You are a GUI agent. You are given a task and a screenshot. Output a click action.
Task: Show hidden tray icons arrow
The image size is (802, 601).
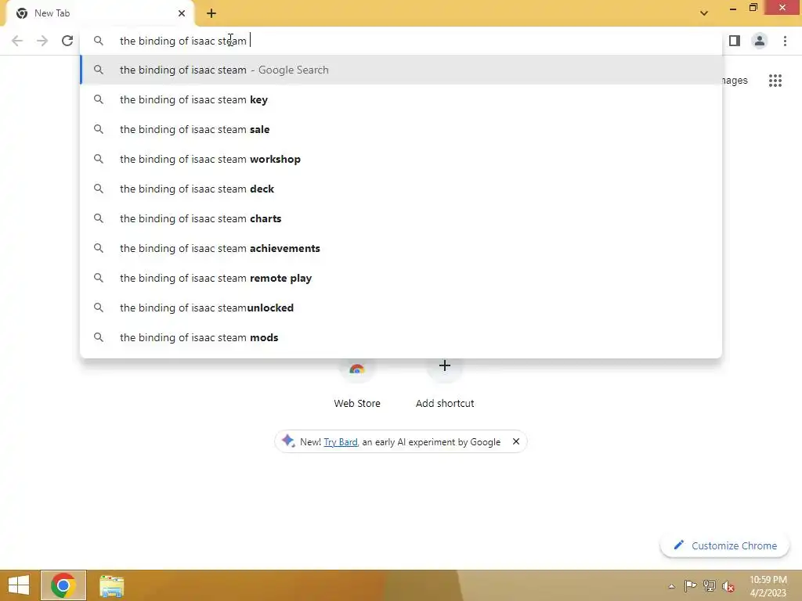(671, 587)
